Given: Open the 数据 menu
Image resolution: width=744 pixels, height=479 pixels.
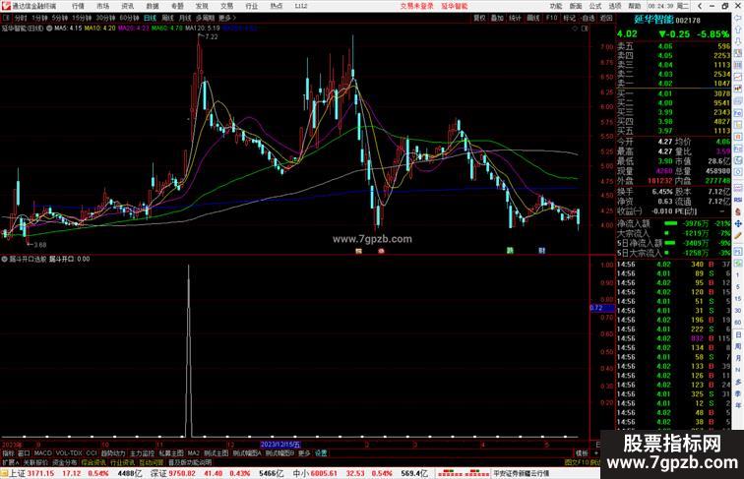Looking at the screenshot, I should 152,6.
